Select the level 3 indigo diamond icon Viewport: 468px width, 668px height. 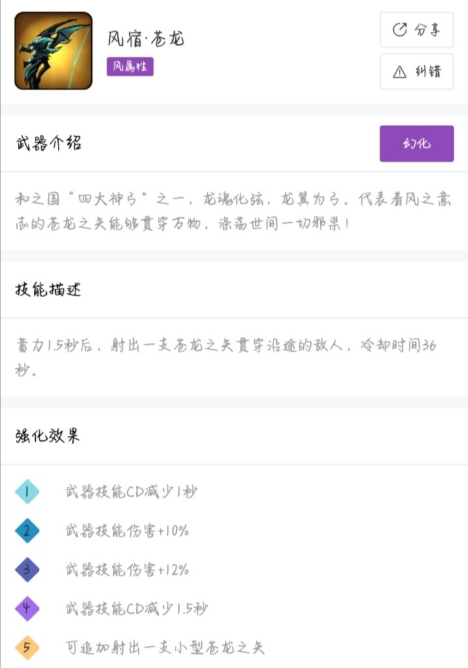pyautogui.click(x=27, y=570)
